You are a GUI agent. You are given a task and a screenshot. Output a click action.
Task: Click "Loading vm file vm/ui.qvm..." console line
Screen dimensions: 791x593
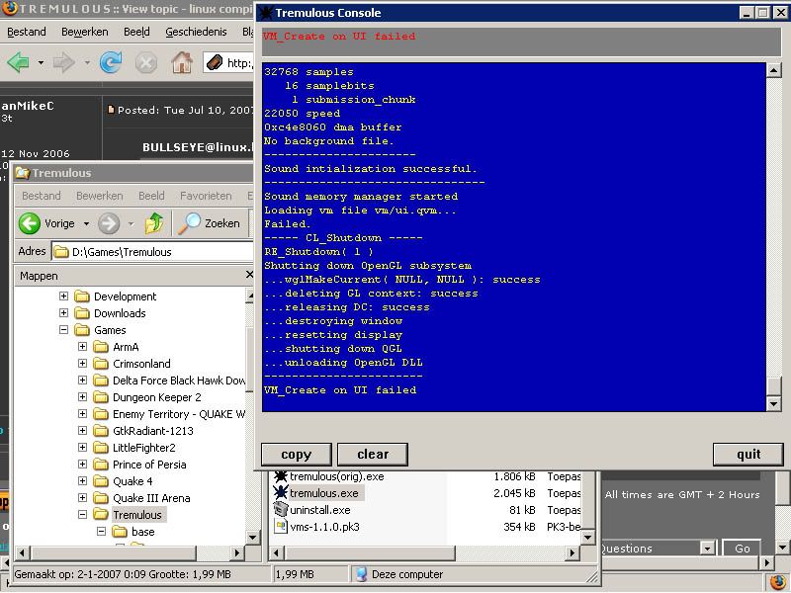(360, 211)
